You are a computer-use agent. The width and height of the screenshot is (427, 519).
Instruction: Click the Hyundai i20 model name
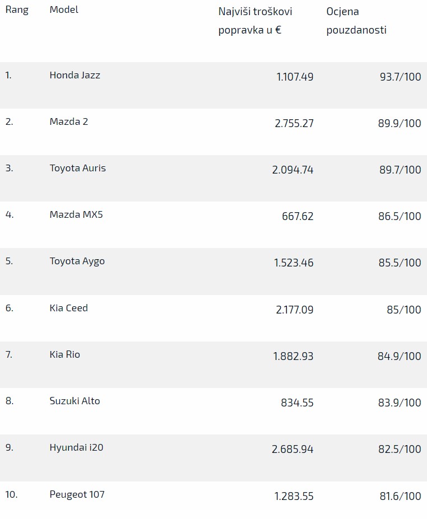tap(76, 447)
